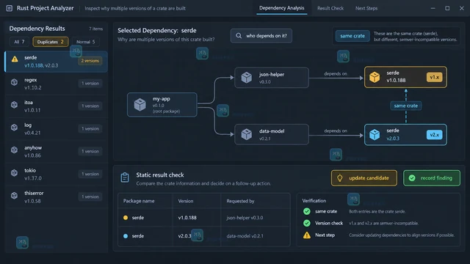Select the serde row in dependency list
This screenshot has height=264, width=470.
click(56, 62)
